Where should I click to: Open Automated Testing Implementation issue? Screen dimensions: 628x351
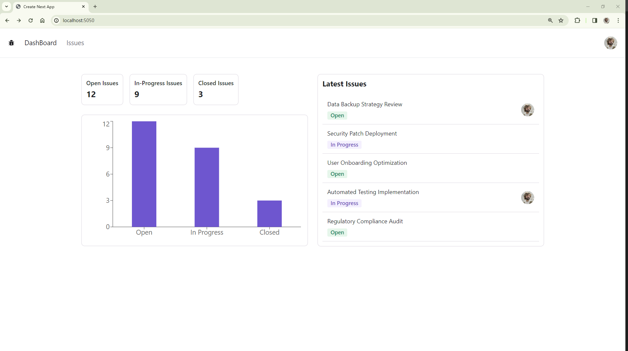click(373, 192)
